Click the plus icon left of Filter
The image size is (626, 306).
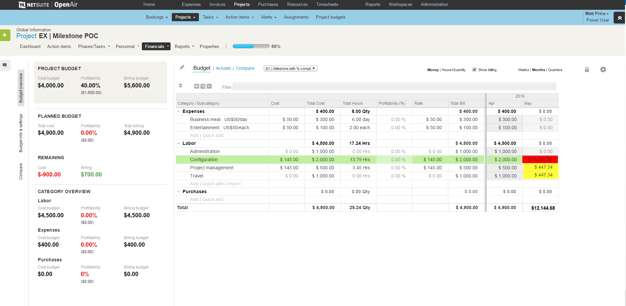197,86
